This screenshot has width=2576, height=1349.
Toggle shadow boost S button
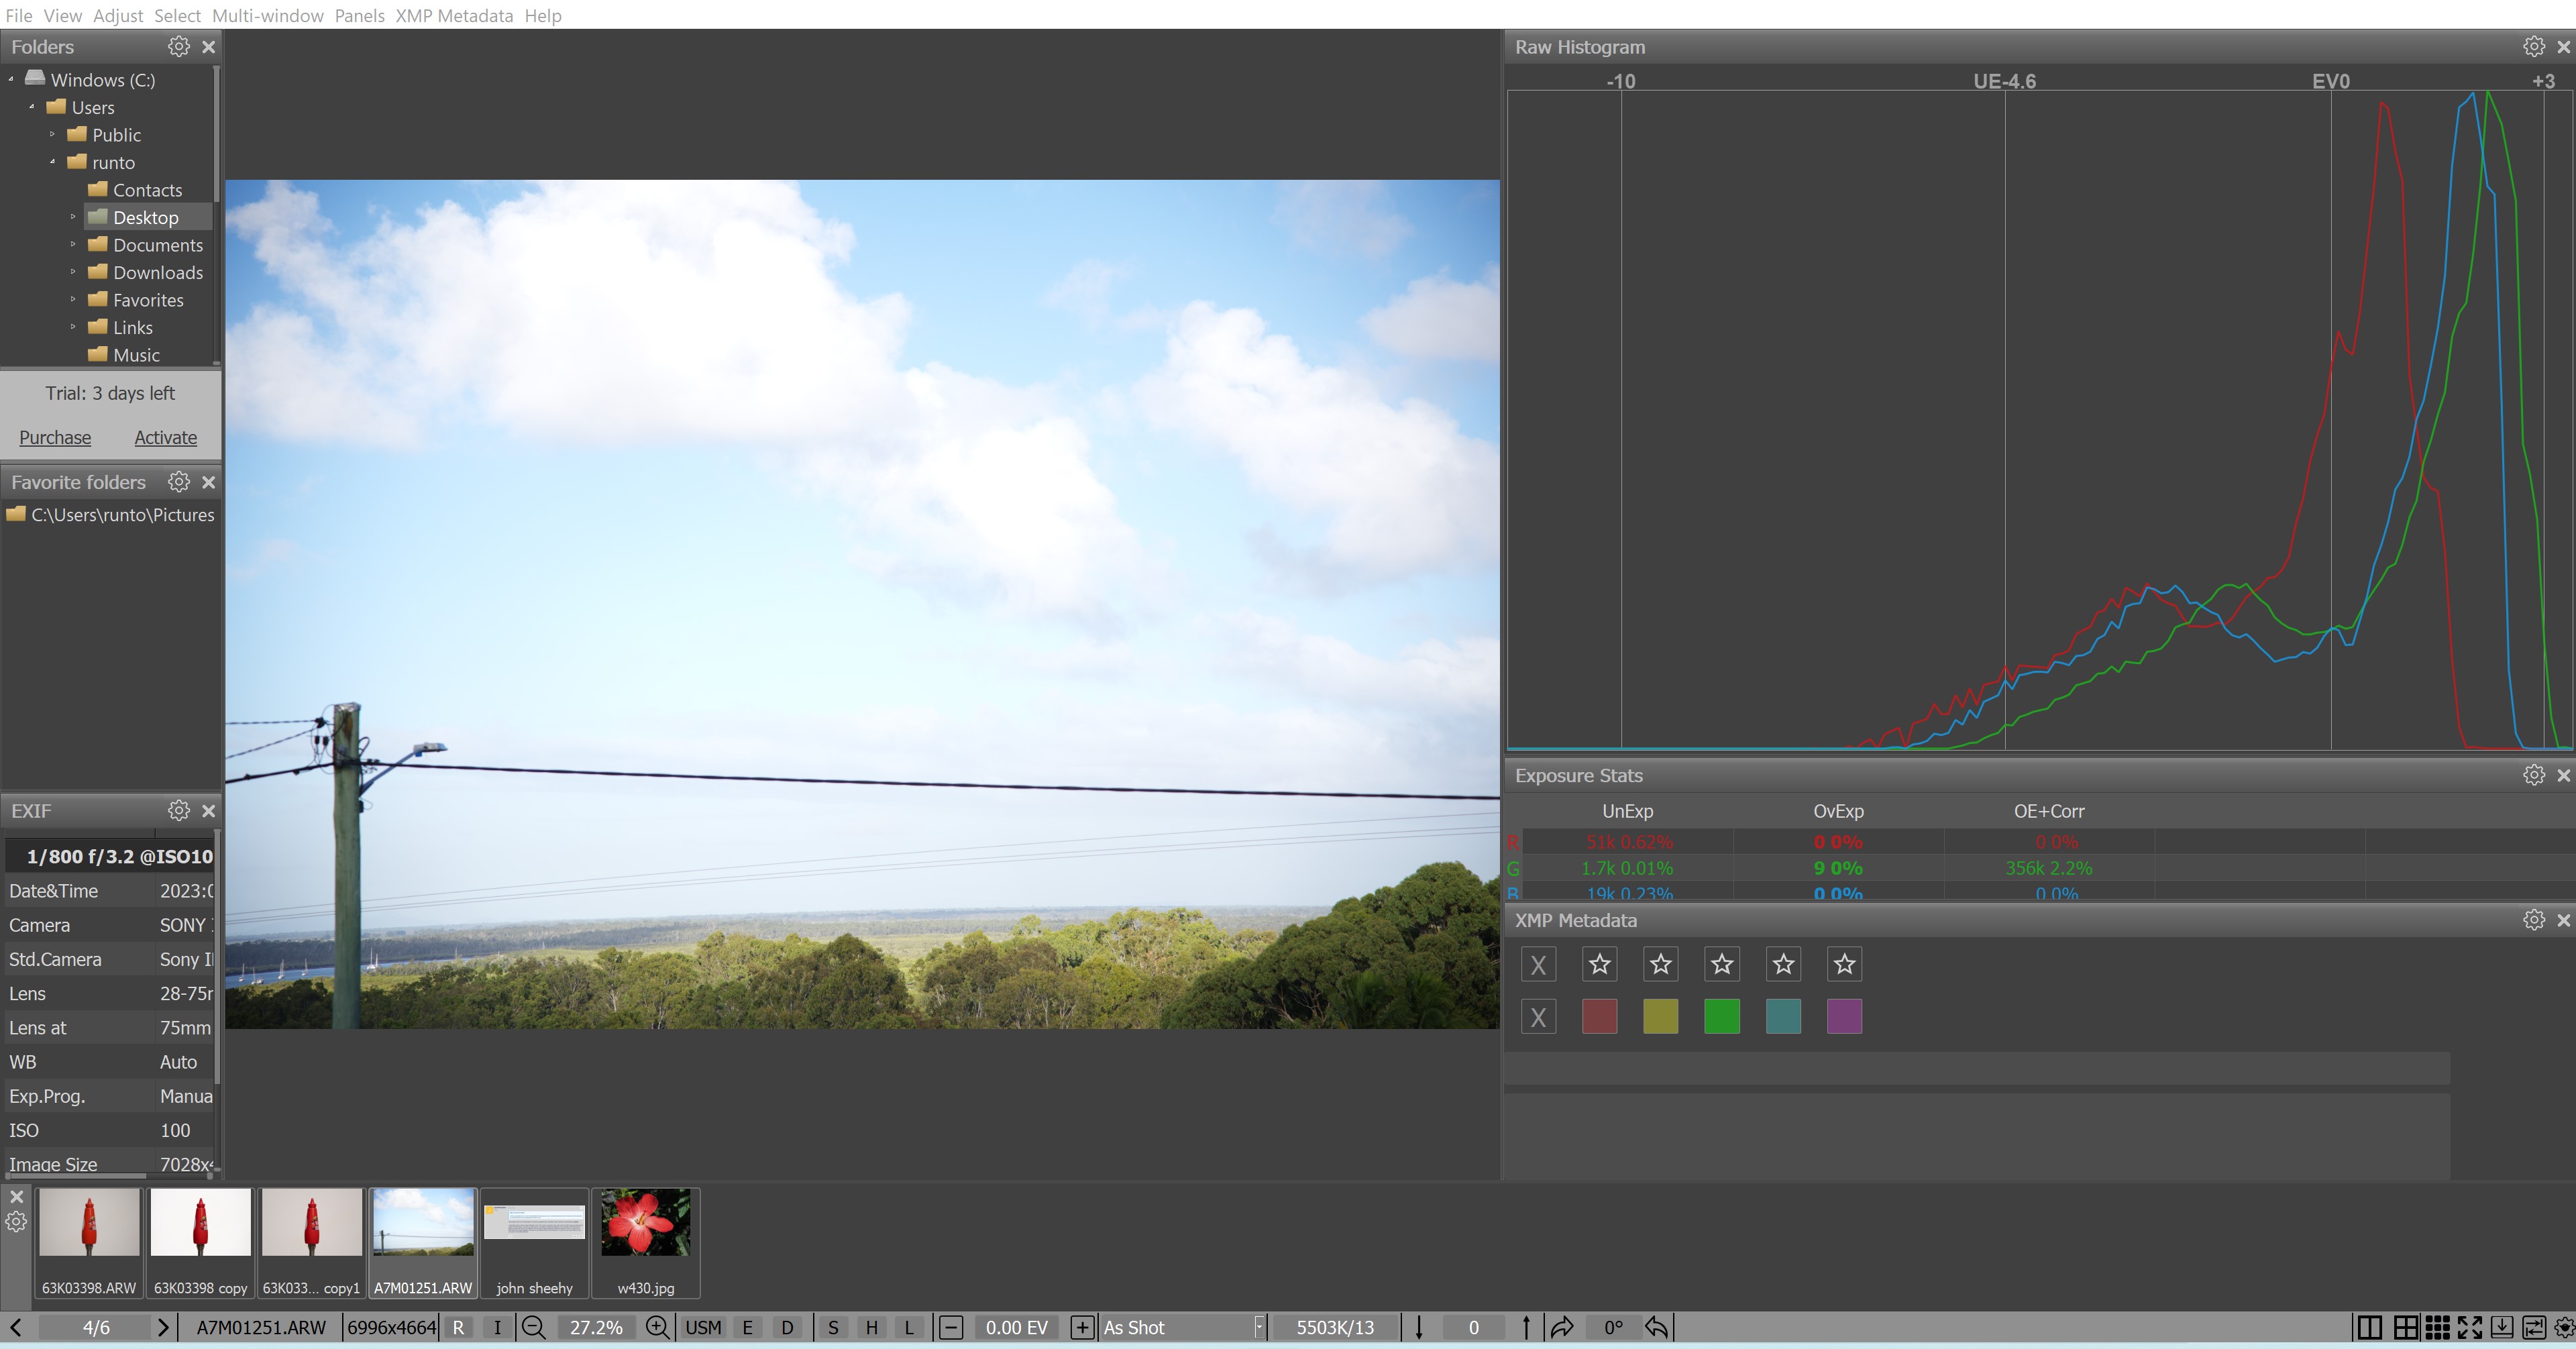tap(832, 1327)
